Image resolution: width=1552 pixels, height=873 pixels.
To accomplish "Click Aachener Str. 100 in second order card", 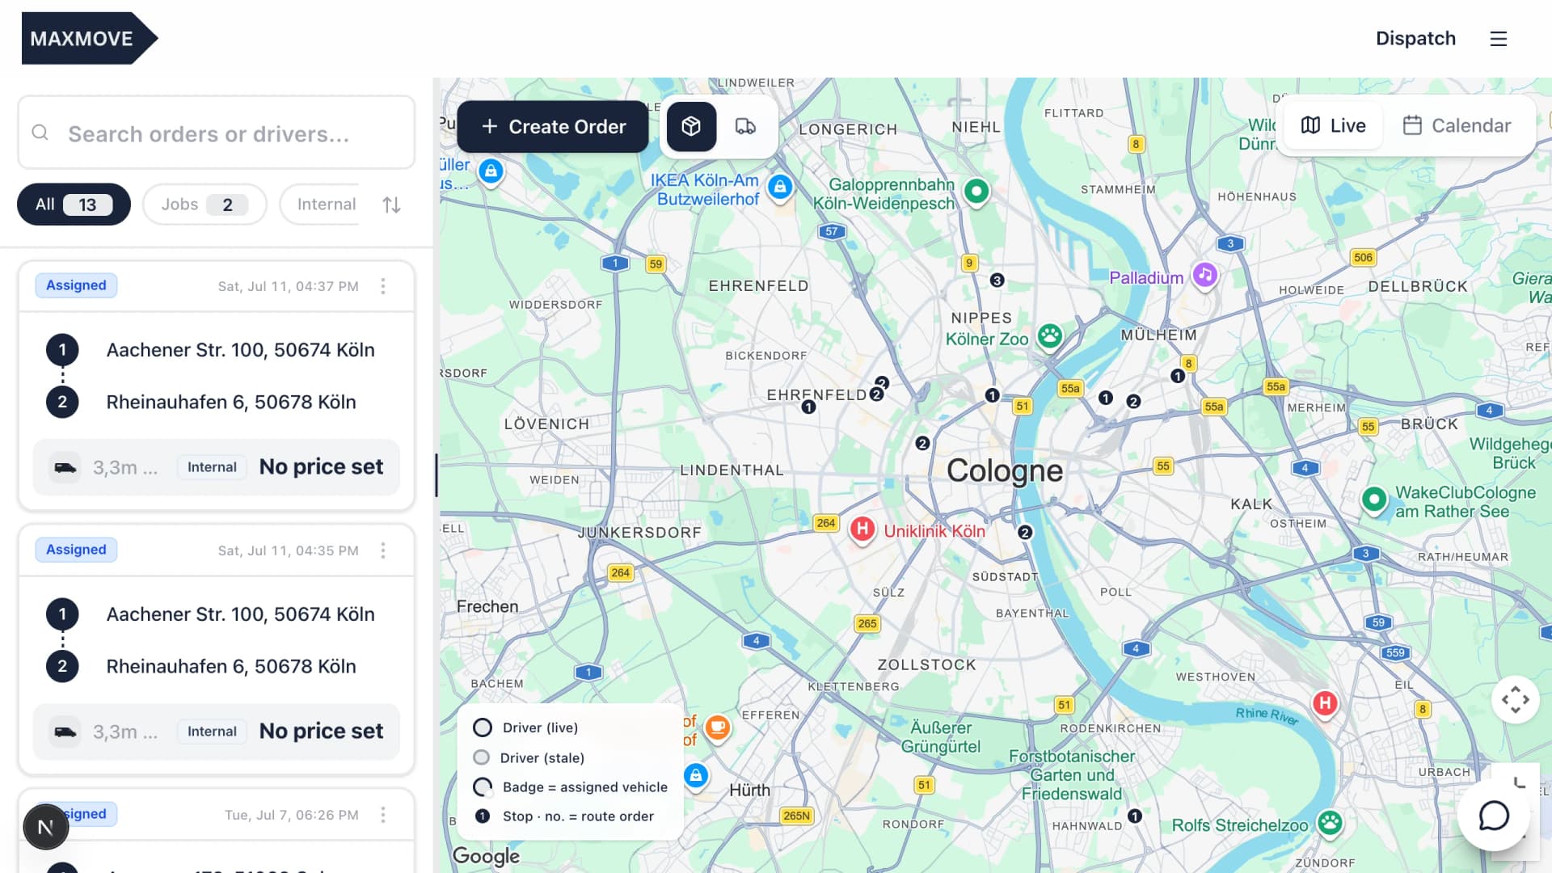I will pos(240,614).
